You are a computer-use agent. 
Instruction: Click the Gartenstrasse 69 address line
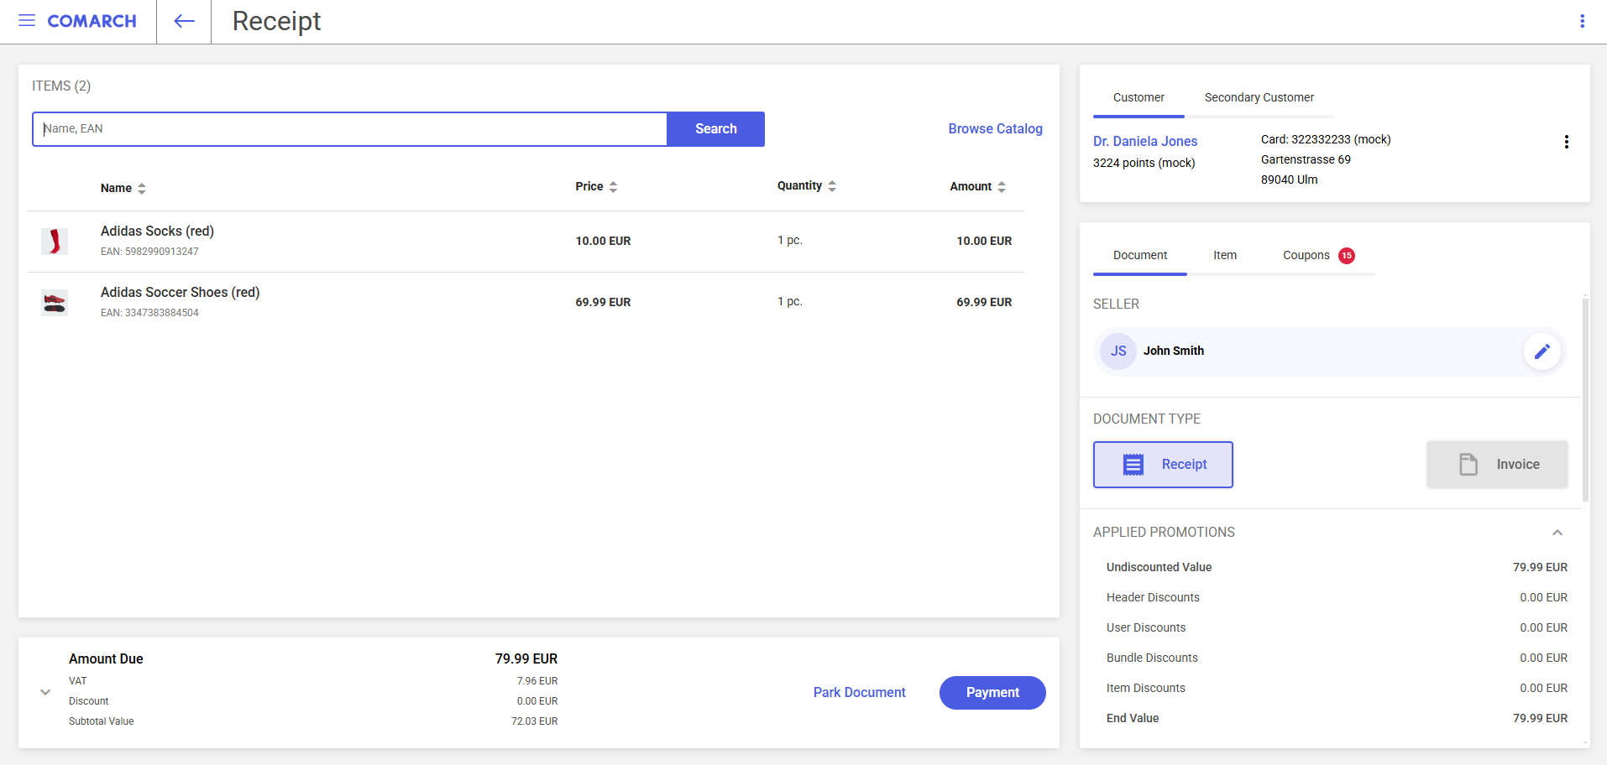[1306, 160]
